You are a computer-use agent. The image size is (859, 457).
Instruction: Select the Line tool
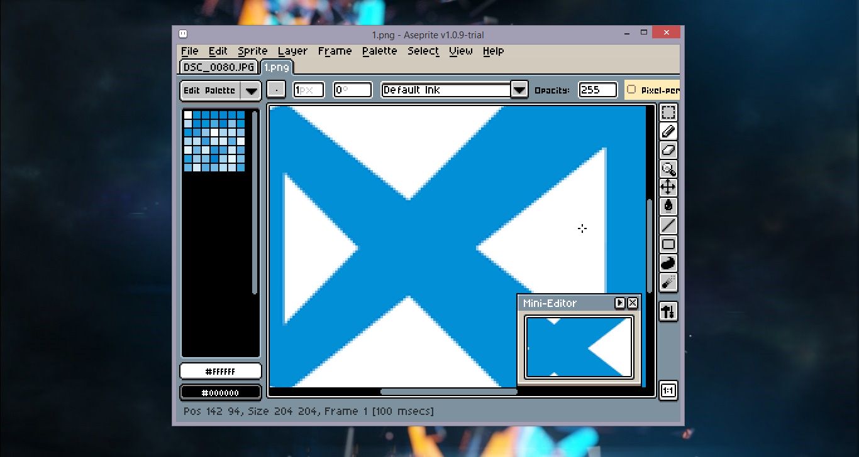pos(668,225)
